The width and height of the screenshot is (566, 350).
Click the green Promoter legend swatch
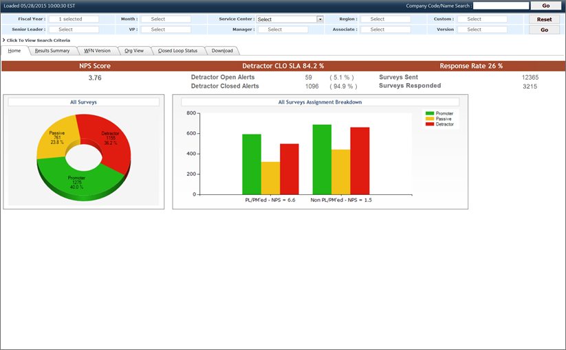tap(430, 113)
